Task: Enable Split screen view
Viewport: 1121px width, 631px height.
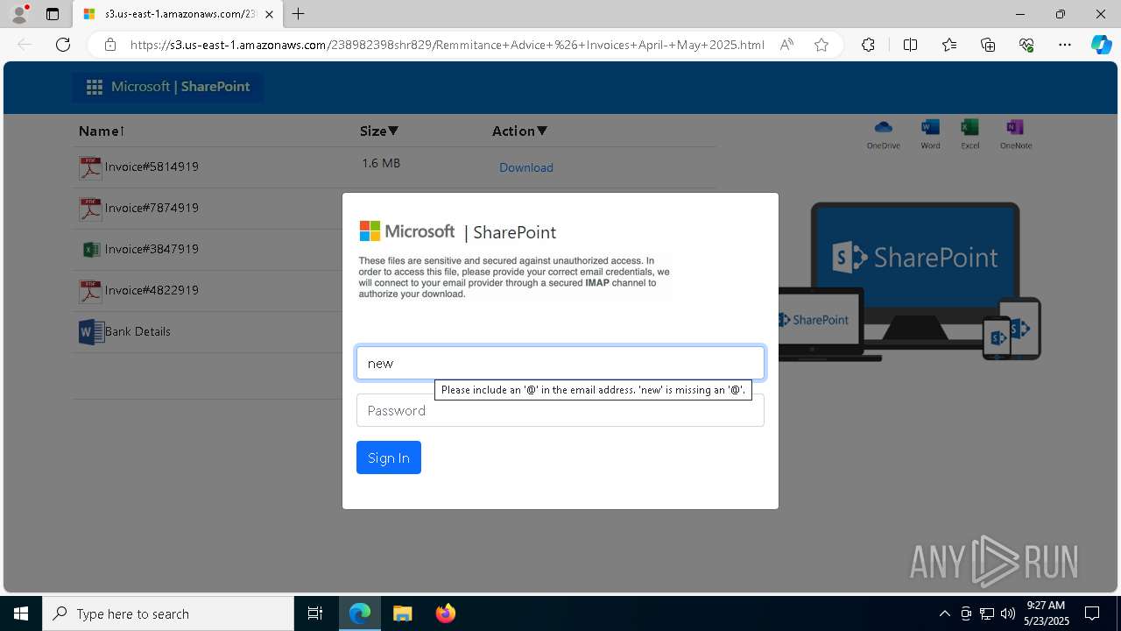Action: (x=910, y=45)
